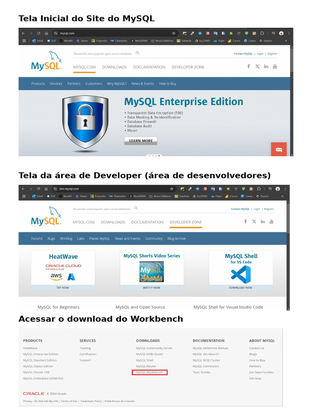This screenshot has height=416, width=312.
Task: Open the extensions puzzle icon in the mysql.com browser
Action: (262, 33)
